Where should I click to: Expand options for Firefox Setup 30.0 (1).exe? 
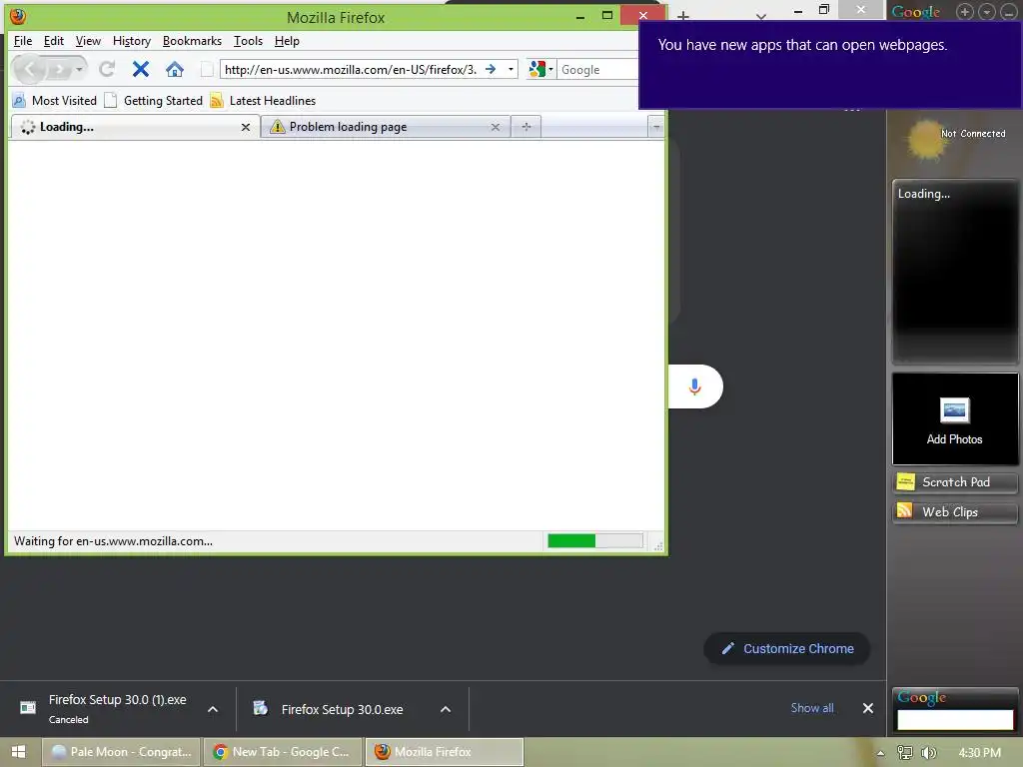(213, 709)
